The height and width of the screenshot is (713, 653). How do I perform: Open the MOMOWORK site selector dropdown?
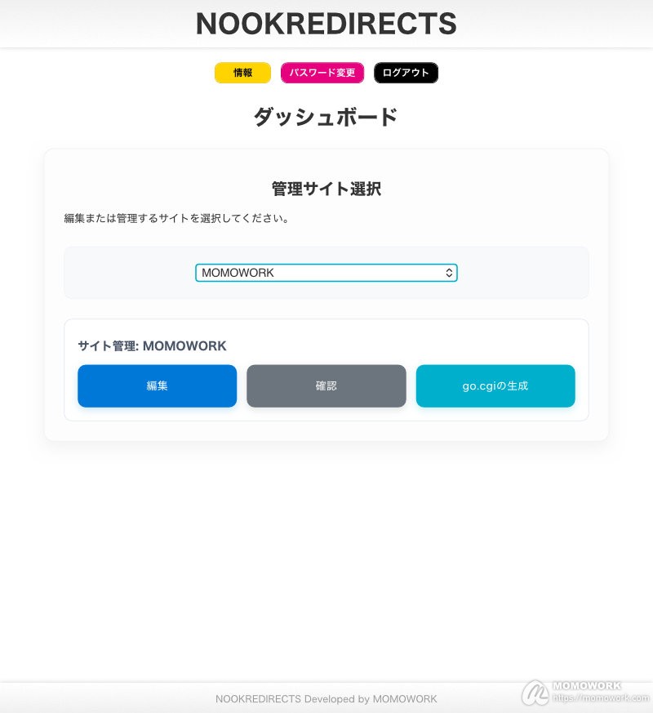click(x=318, y=273)
